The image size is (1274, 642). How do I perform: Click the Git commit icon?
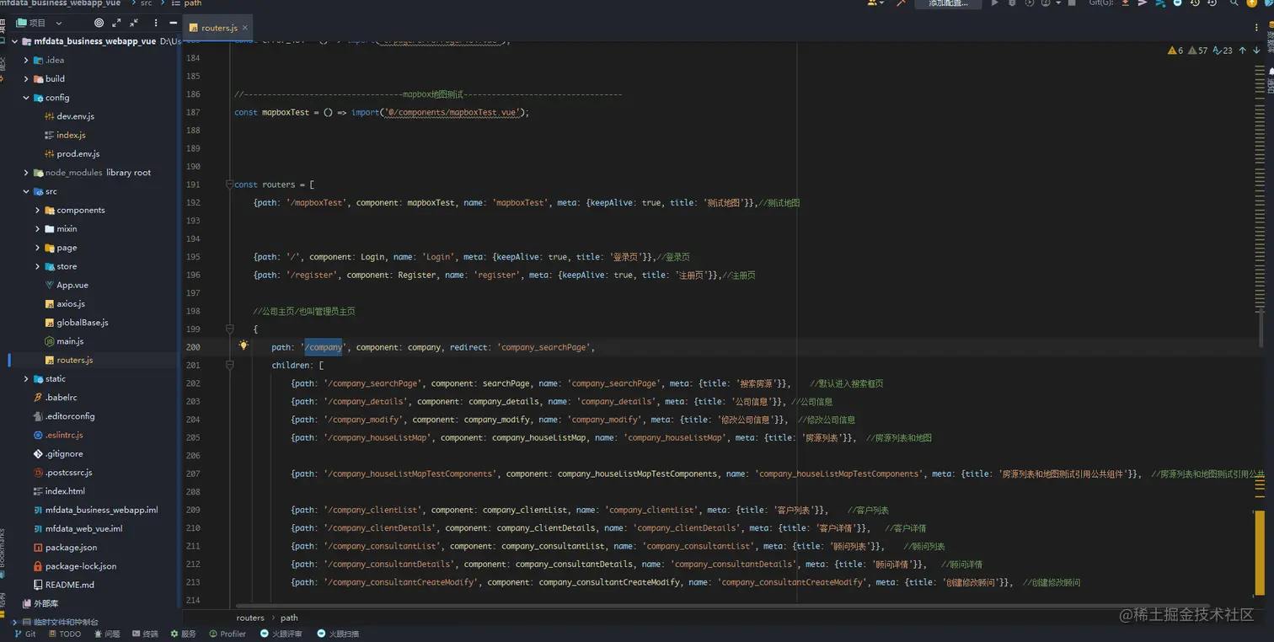point(1142,3)
